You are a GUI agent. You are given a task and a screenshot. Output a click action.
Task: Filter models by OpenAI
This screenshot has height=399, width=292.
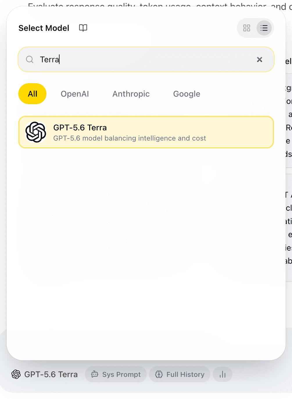(75, 94)
